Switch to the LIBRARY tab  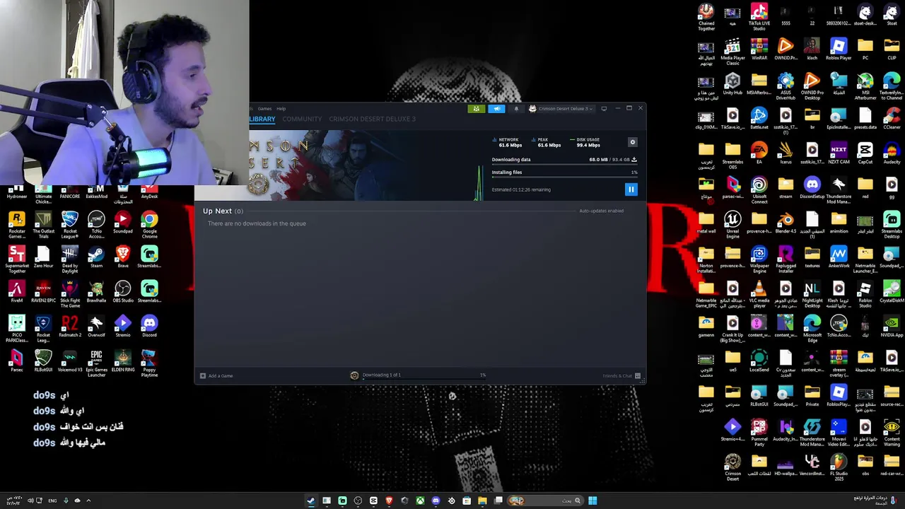pos(262,119)
